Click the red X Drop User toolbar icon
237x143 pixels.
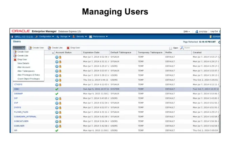coord(68,48)
